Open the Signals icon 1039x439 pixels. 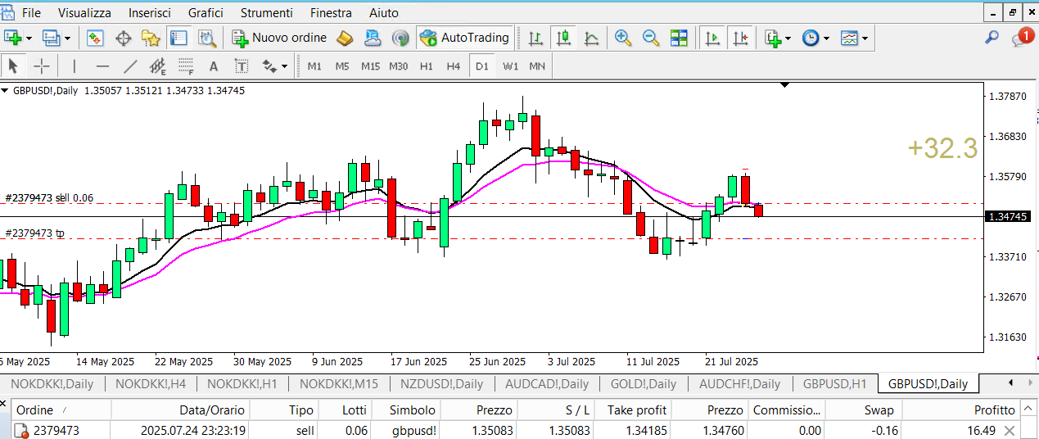point(400,38)
